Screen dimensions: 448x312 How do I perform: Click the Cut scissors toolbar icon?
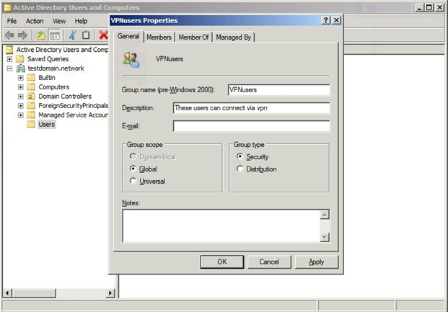point(73,35)
